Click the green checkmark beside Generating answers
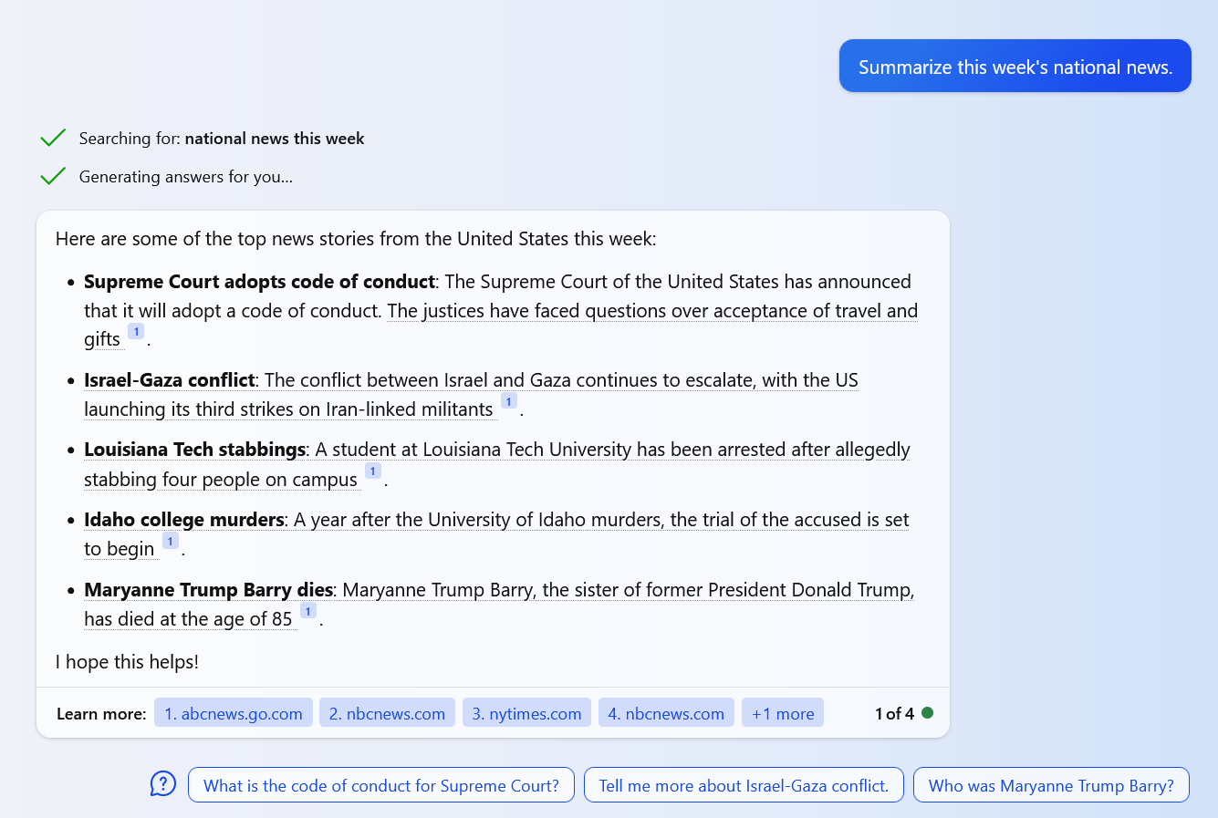 (x=53, y=177)
